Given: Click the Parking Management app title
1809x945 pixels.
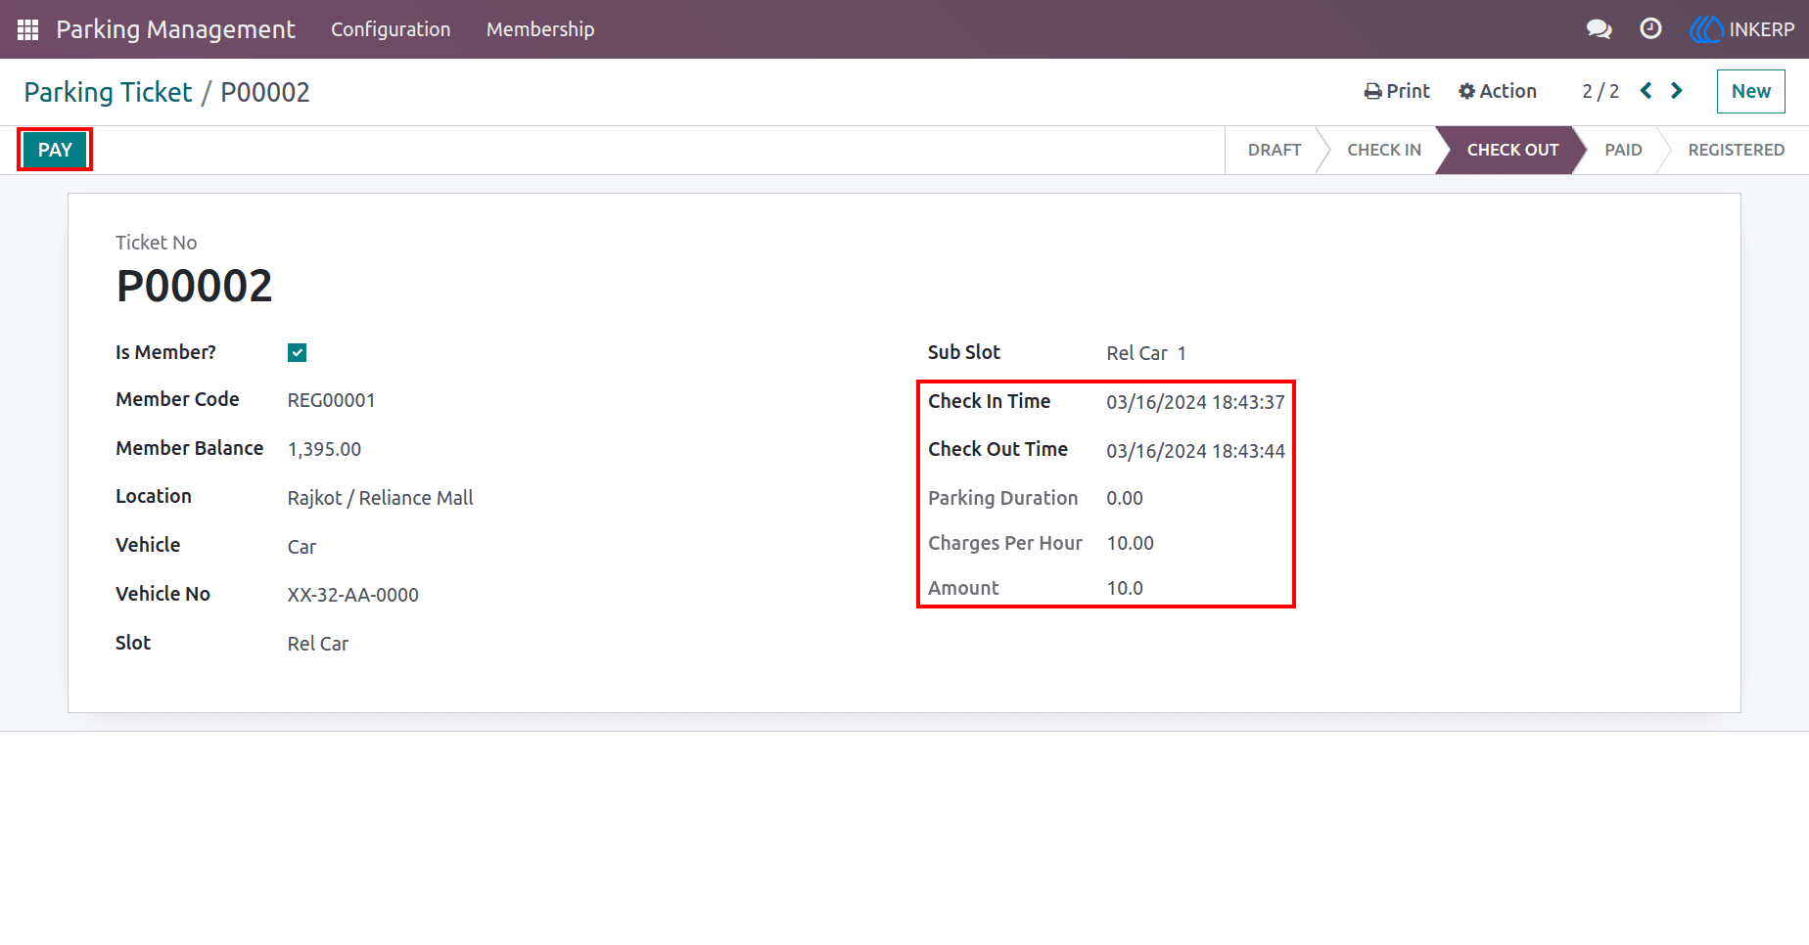Looking at the screenshot, I should tap(175, 29).
